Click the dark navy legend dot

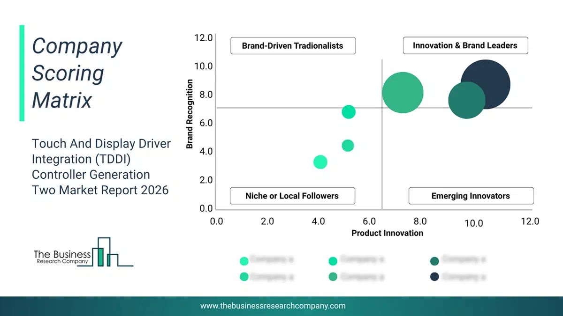click(434, 277)
